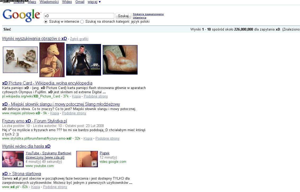Open 'Fryzury emo xD - Forum Stylistka.pl' result
The width and height of the screenshot is (300, 192).
pyautogui.click(x=34, y=121)
